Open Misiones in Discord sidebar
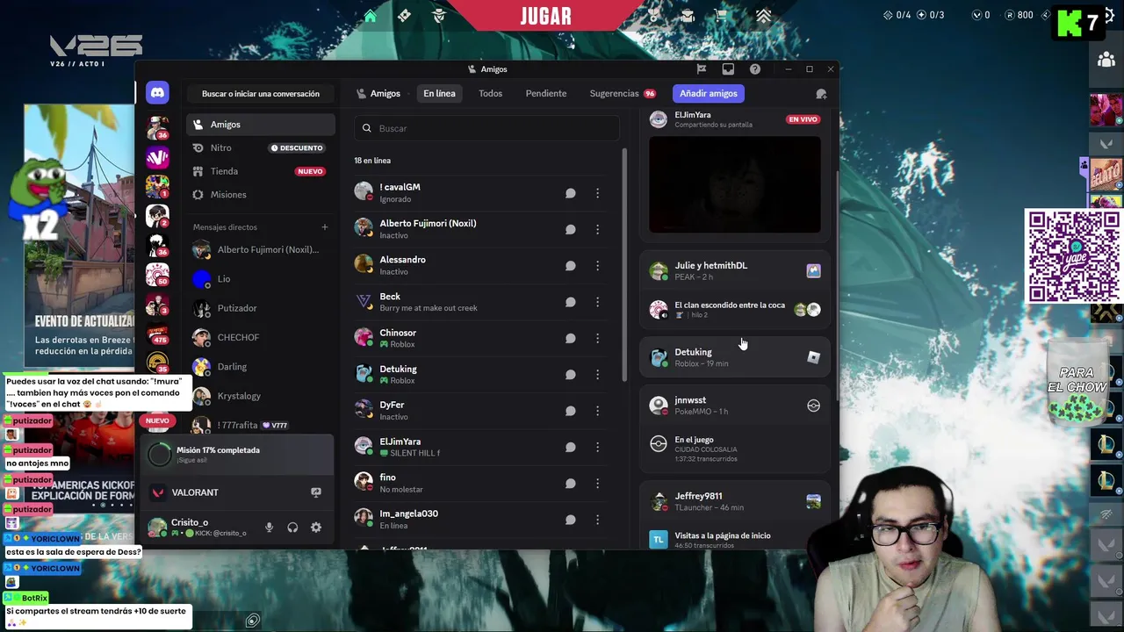This screenshot has height=632, width=1124. pos(261,195)
